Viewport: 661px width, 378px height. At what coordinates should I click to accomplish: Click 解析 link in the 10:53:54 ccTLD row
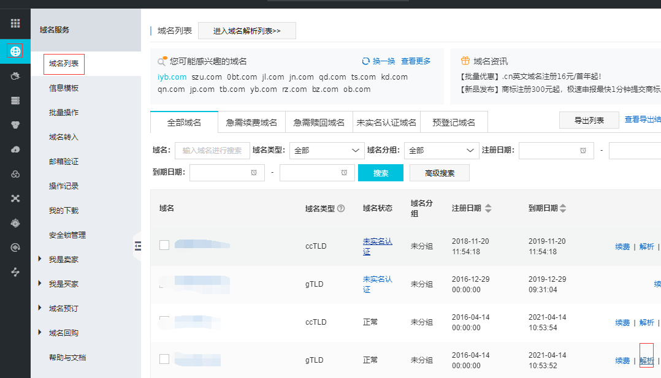click(x=646, y=322)
